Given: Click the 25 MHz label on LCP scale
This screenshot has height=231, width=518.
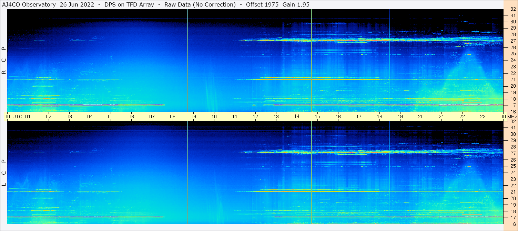Looking at the screenshot, I should click(513, 166).
